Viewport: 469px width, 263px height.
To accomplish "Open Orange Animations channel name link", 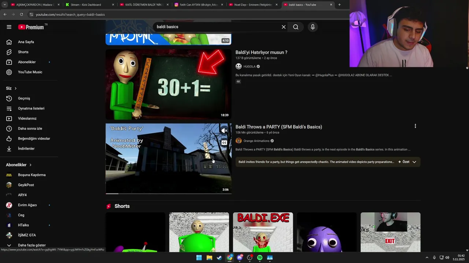I will tap(256, 141).
